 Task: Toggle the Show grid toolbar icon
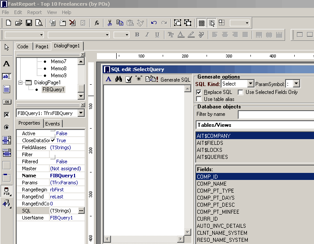201,23
